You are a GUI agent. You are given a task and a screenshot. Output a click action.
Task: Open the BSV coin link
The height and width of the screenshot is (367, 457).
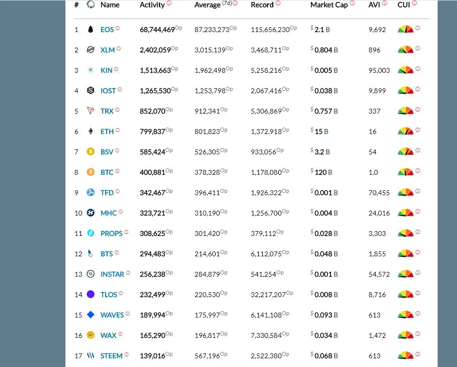[107, 152]
